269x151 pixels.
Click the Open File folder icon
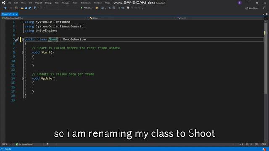pyautogui.click(x=22, y=8)
